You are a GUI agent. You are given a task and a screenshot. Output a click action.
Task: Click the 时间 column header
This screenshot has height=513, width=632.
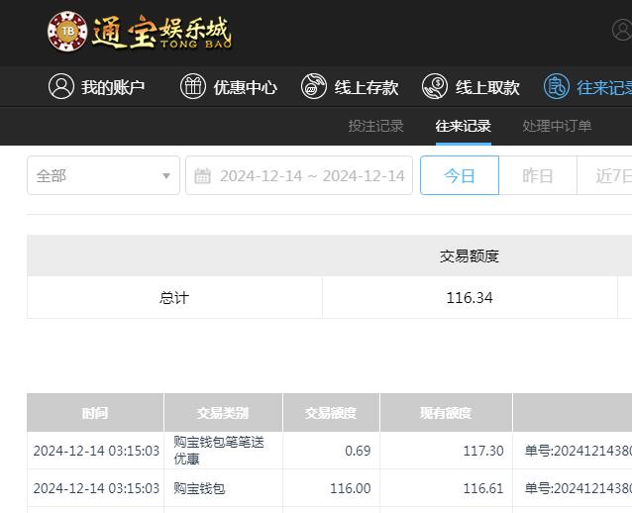pyautogui.click(x=95, y=413)
